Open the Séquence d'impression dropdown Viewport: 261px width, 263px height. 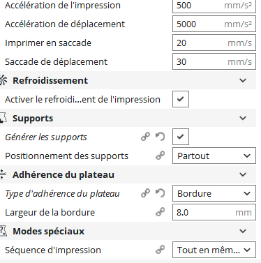tap(214, 250)
